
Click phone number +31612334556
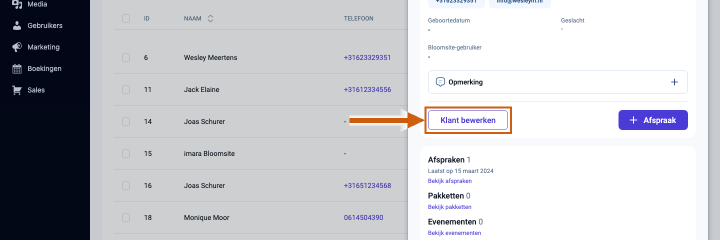coord(367,89)
